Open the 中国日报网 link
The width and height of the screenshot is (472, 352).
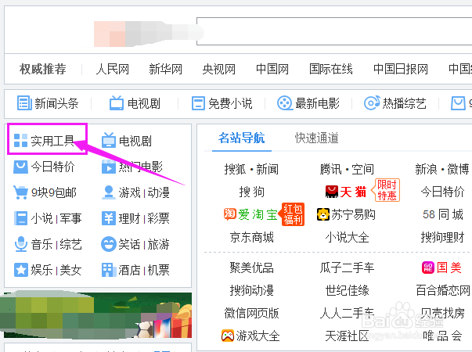401,69
